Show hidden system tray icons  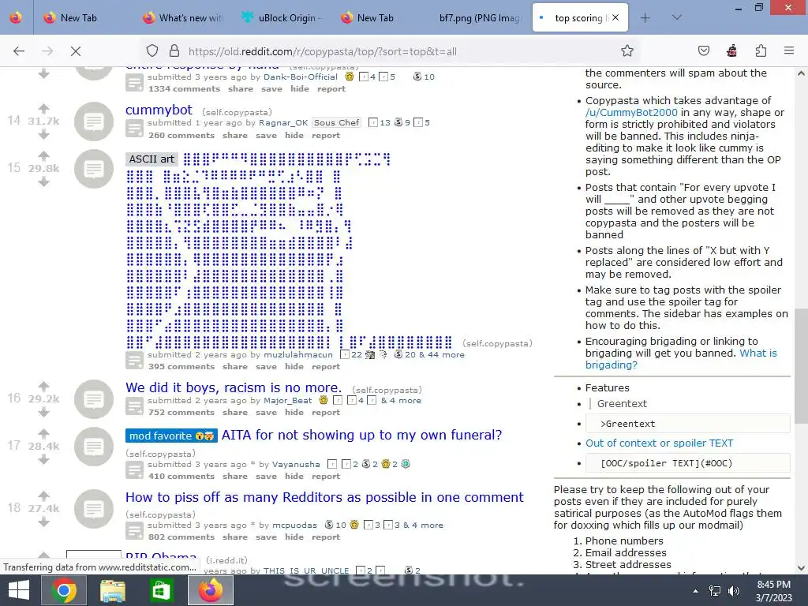[x=696, y=591]
